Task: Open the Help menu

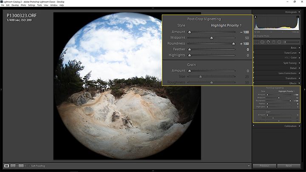Action: [62, 5]
